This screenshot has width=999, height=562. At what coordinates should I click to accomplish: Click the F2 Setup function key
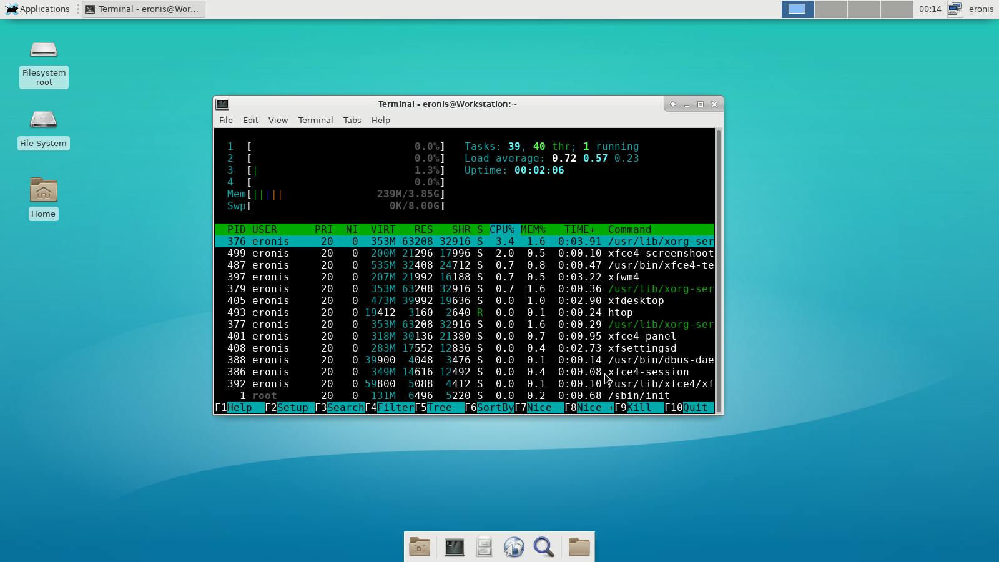(x=289, y=407)
